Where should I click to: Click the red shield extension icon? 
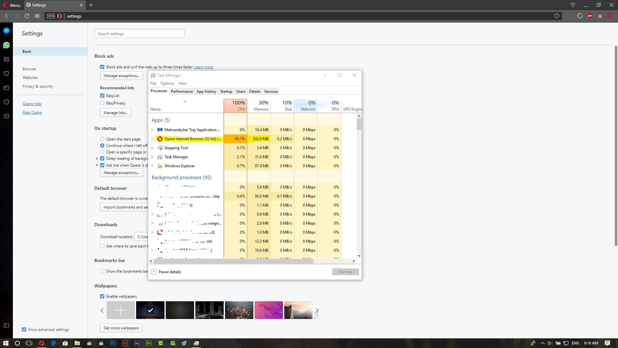(610, 16)
